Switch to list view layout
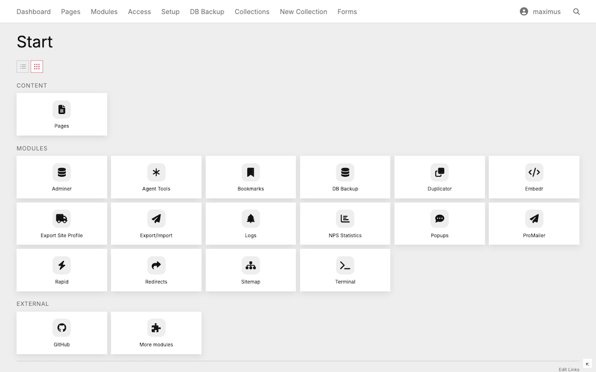Viewport: 596px width, 372px height. coord(23,67)
